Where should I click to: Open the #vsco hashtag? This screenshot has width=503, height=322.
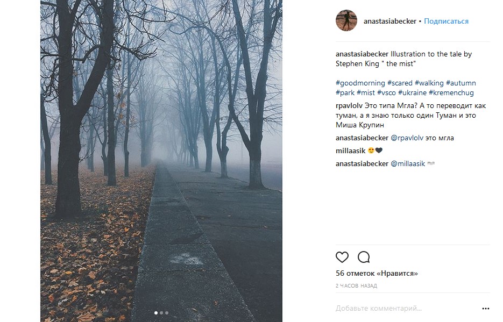pos(386,92)
